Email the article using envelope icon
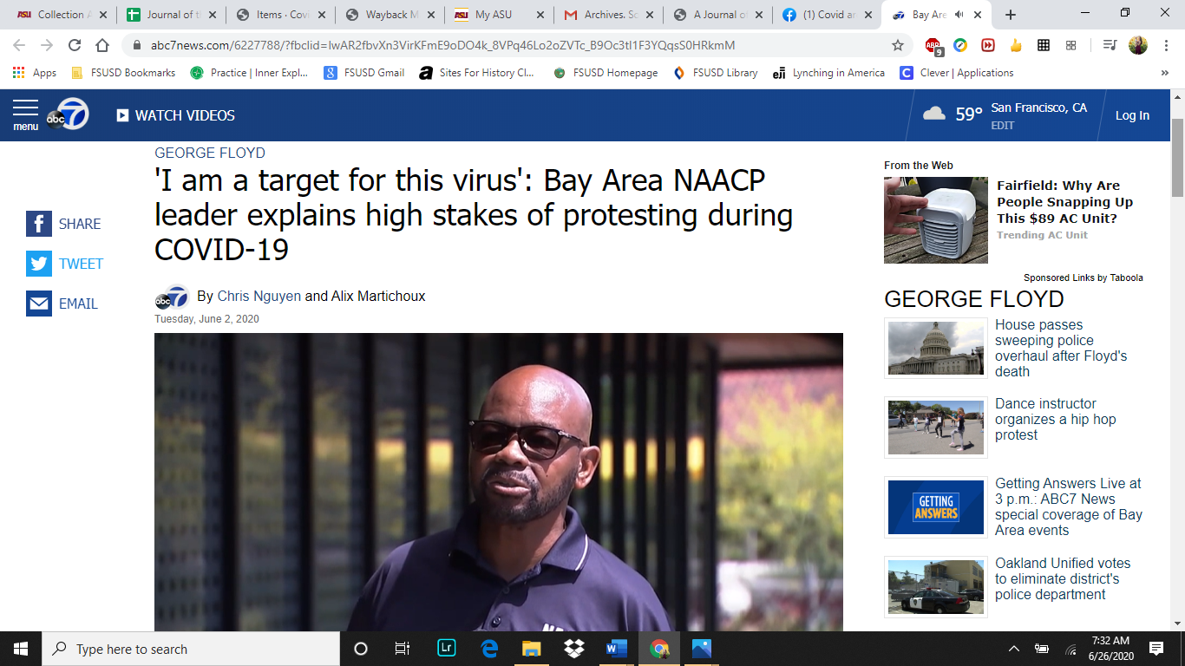Viewport: 1185px width, 666px height. (39, 304)
